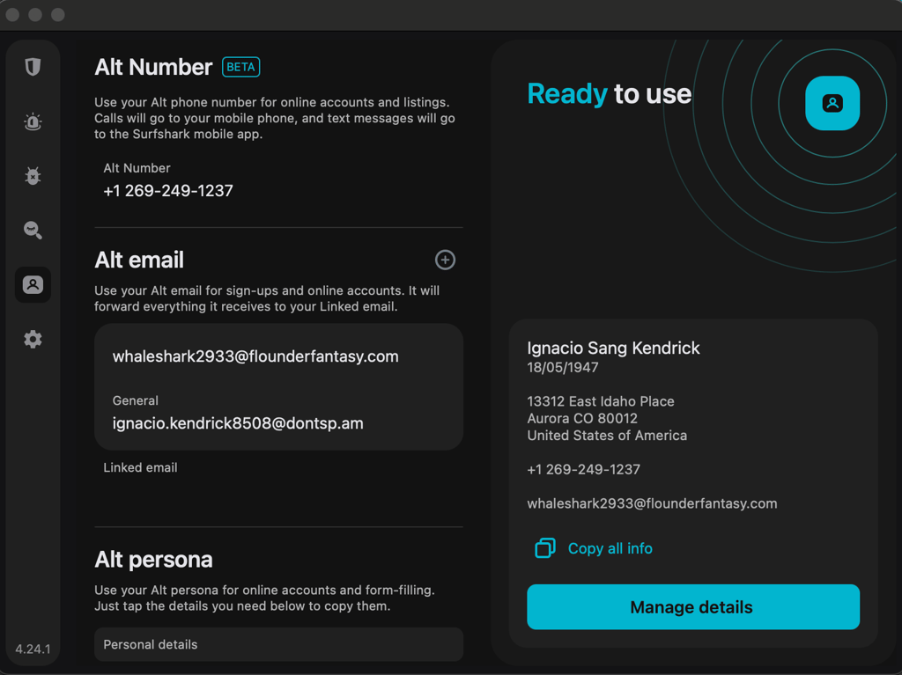902x675 pixels.
Task: Click phone +1 269-249-1237 in persona card
Action: click(x=583, y=469)
